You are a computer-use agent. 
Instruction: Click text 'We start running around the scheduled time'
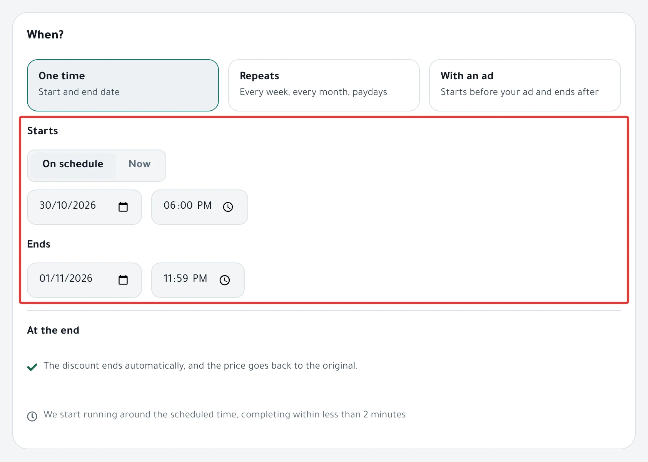(140, 414)
